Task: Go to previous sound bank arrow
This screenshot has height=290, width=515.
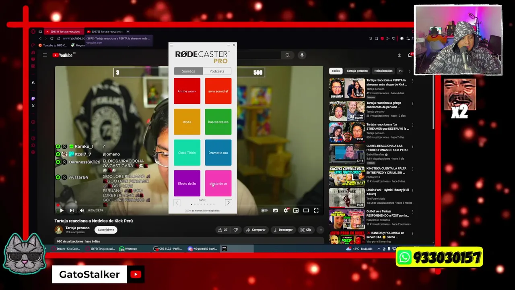Action: [177, 203]
